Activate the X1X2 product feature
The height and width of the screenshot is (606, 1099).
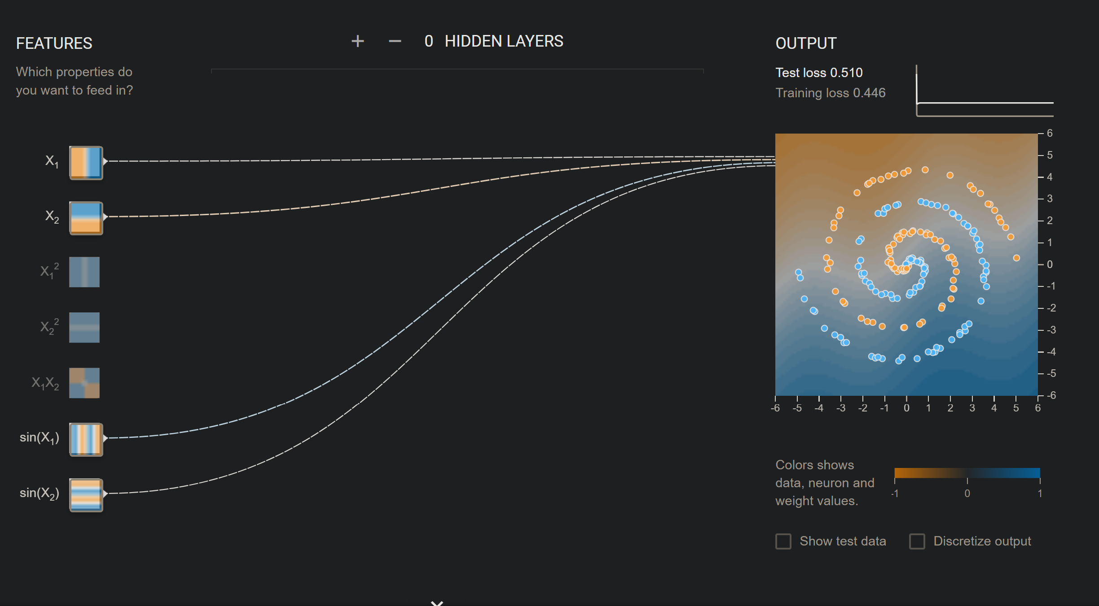[84, 383]
